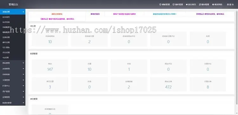The image size is (238, 115).
Task: Click the 模板管理 icon in top bar
Action: (x=160, y=4)
